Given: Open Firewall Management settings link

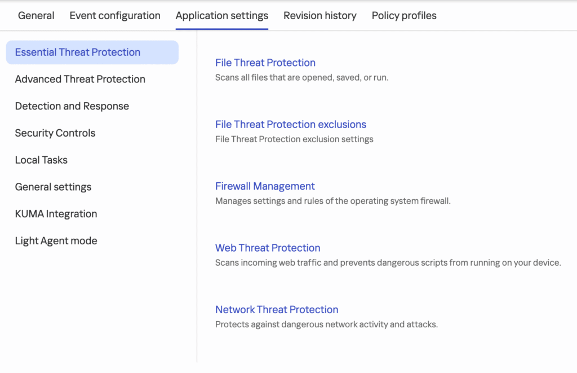Looking at the screenshot, I should (265, 186).
